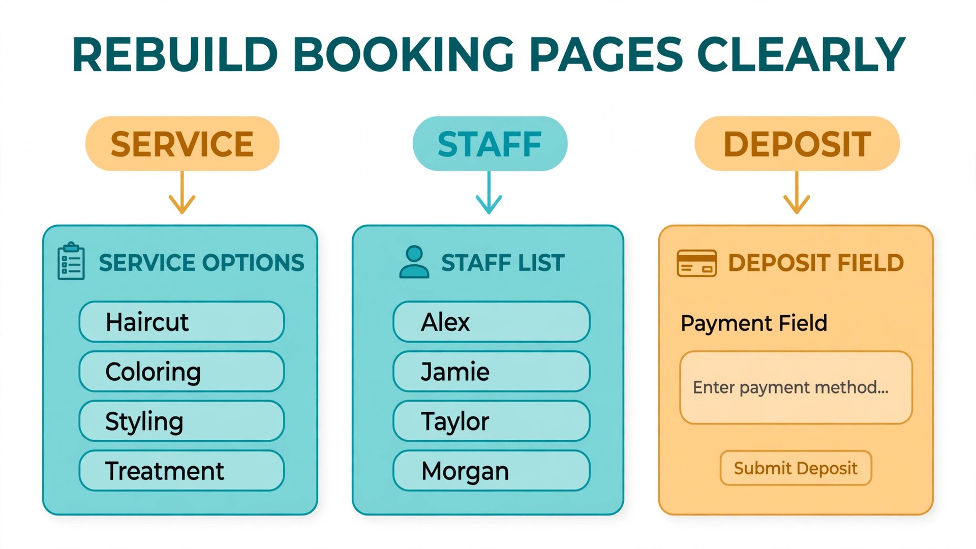Image resolution: width=976 pixels, height=549 pixels.
Task: Click the STAFF step pill
Action: pos(490,144)
